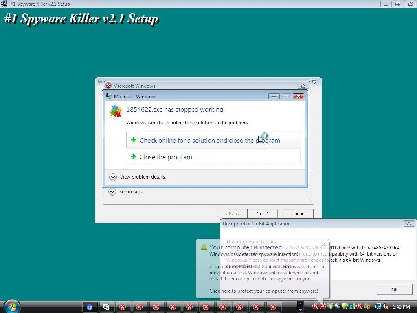The image size is (417, 313).
Task: Click OK in Unsupported 16-Bit Application dialog
Action: coord(395,290)
